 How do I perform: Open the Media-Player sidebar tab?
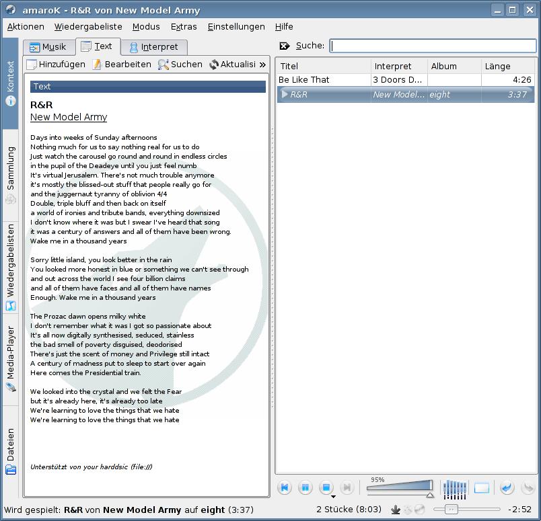[10, 358]
